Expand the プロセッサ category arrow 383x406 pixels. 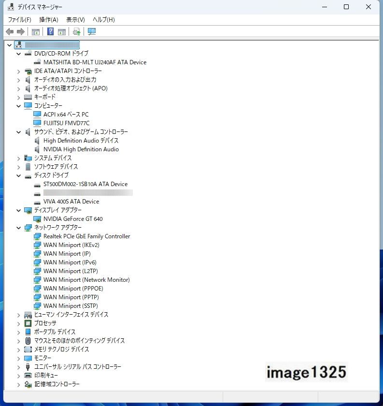click(19, 324)
